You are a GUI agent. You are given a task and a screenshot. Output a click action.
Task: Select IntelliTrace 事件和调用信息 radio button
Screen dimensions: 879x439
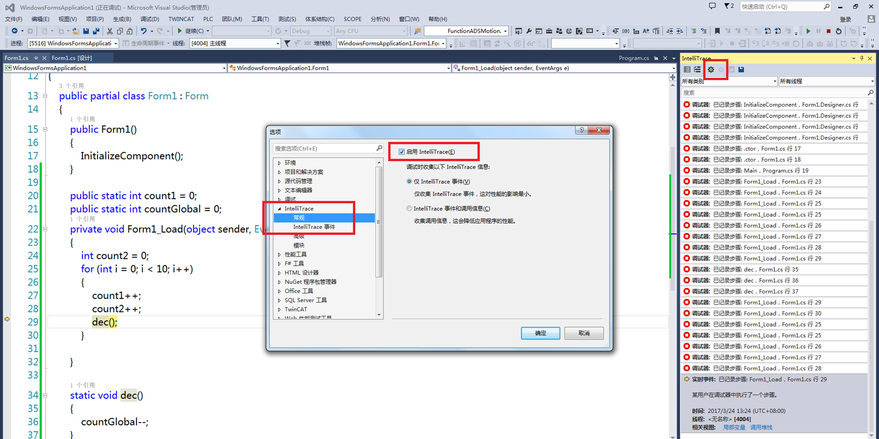pyautogui.click(x=409, y=208)
